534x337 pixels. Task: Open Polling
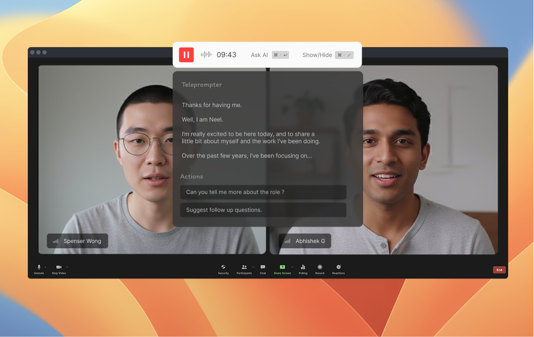click(303, 270)
